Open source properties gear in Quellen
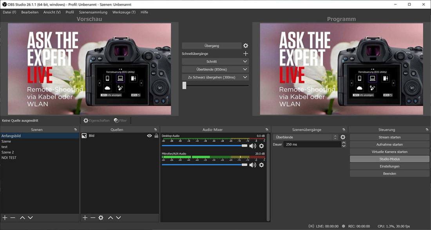The height and width of the screenshot is (230, 431). [x=101, y=218]
